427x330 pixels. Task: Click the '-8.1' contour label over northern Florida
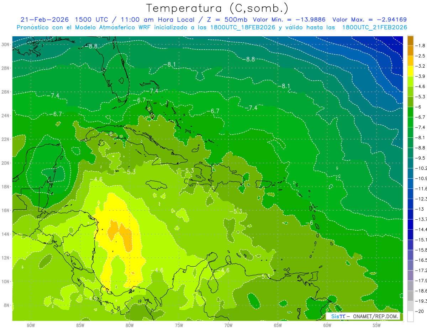point(169,64)
